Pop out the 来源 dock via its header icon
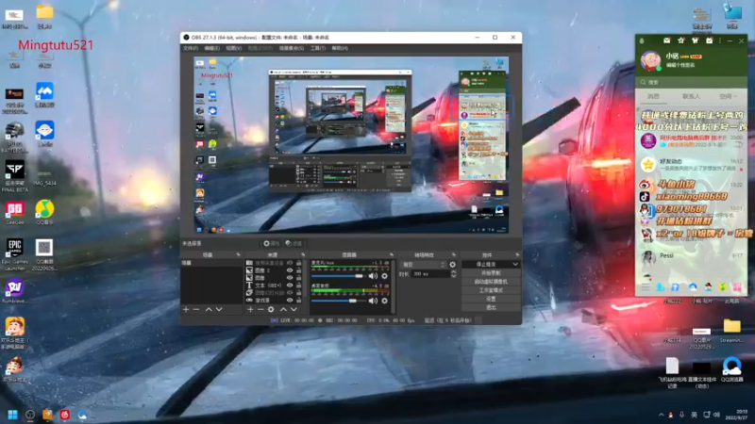 (303, 254)
